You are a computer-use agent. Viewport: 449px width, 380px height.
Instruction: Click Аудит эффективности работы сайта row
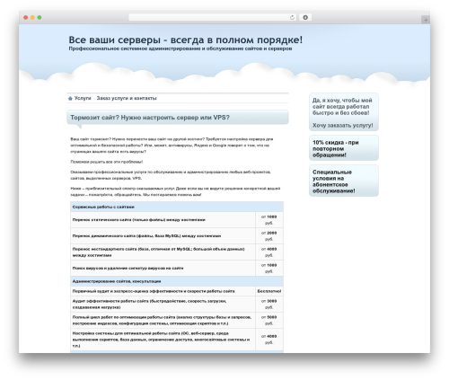tap(177, 305)
